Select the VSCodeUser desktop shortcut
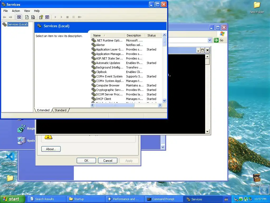The image size is (270, 203). (x=10, y=159)
